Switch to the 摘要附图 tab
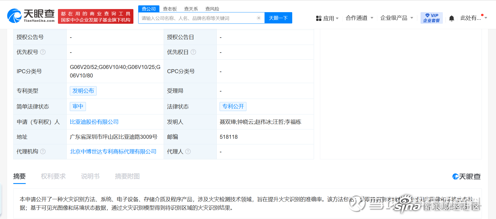Viewport: 496px width, 219px height. (127, 176)
